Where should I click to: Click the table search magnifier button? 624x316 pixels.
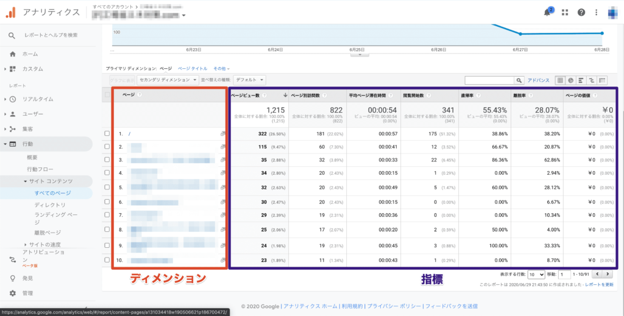[519, 80]
